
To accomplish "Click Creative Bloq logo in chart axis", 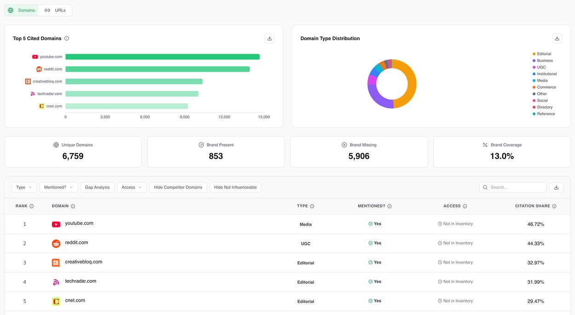I will 28,81.
